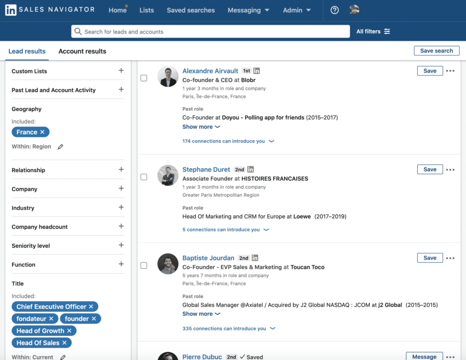Open more options for Alexandre Airvault
The image size is (466, 360).
pos(450,71)
